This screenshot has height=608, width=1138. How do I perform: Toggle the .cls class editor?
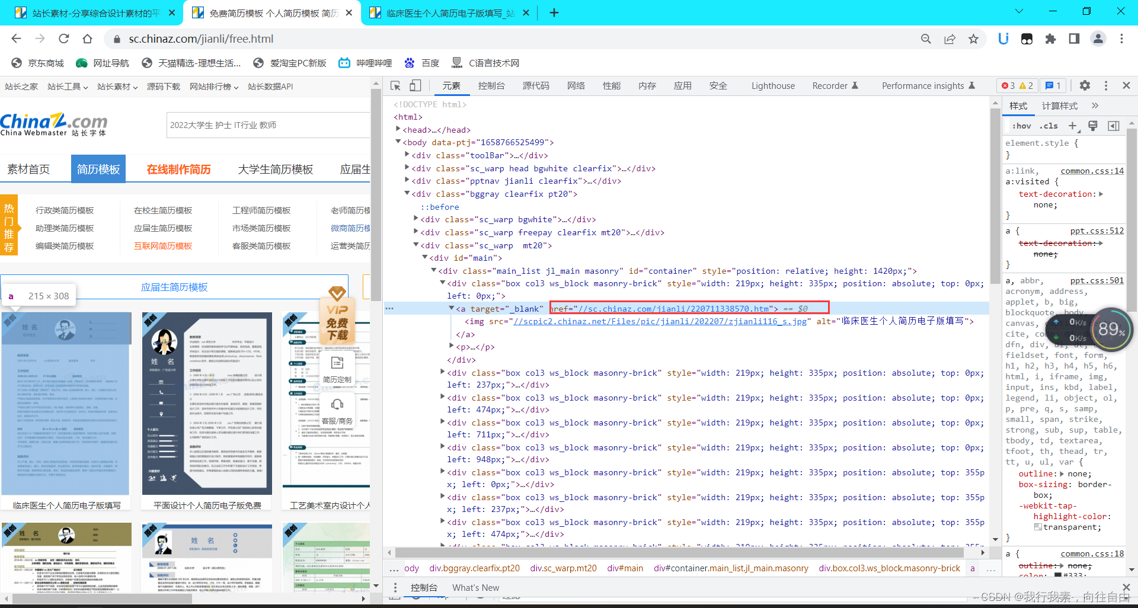[1049, 126]
